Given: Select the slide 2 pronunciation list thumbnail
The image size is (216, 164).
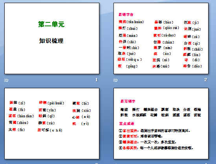Looking at the screenshot, I should pyautogui.click(x=161, y=38).
